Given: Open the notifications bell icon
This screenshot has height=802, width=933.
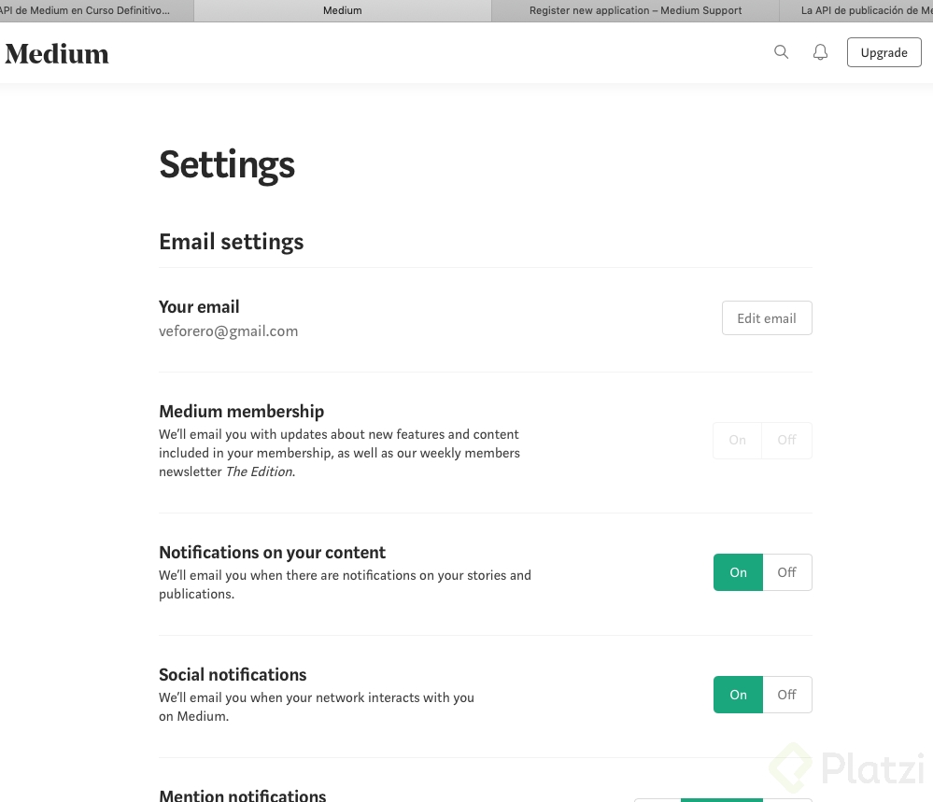Looking at the screenshot, I should 821,52.
